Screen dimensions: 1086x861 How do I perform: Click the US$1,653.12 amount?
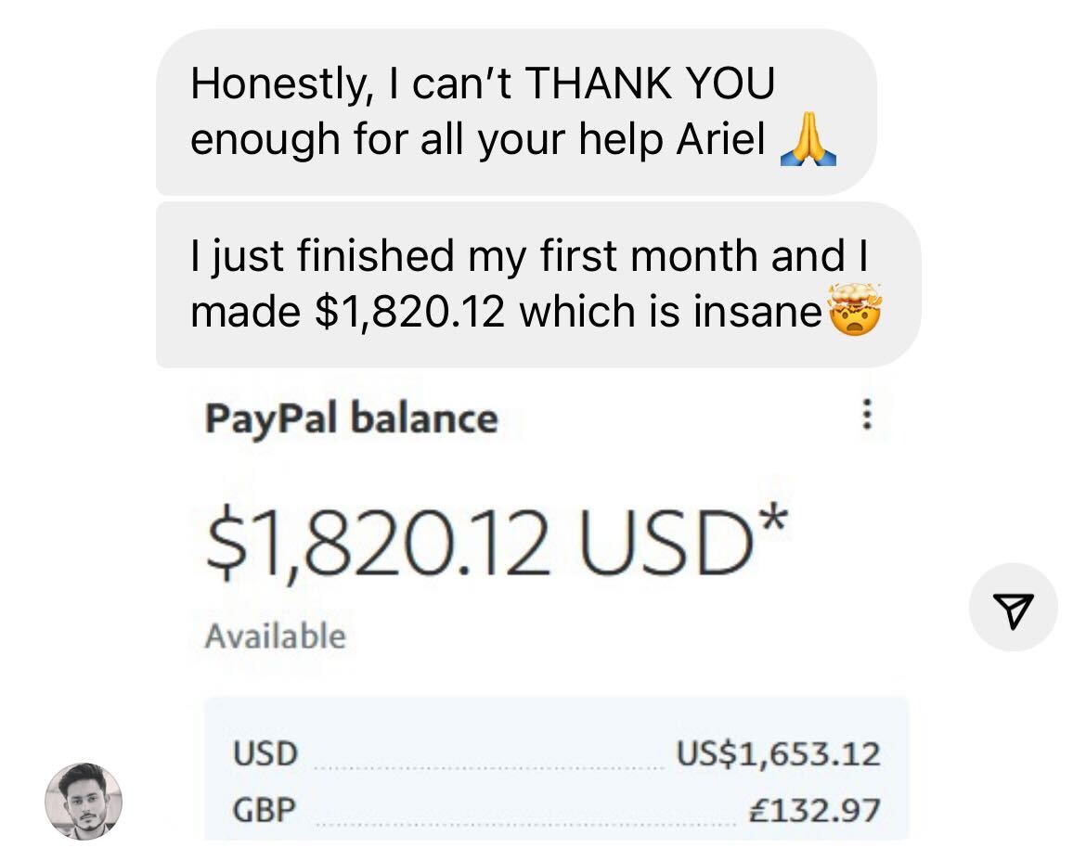[778, 753]
